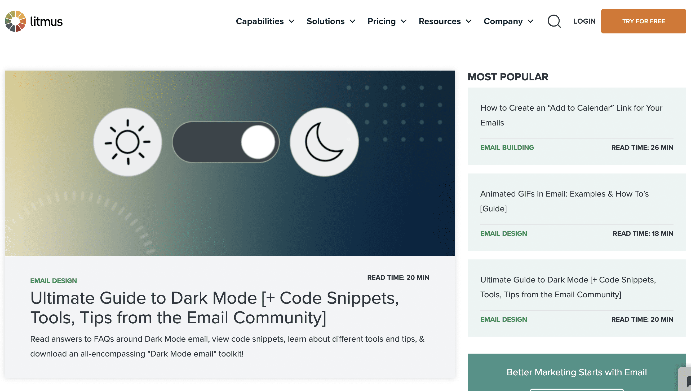Image resolution: width=691 pixels, height=391 pixels.
Task: Click Ultimate Guide Dark Mode sidebar entry
Action: pyautogui.click(x=568, y=287)
